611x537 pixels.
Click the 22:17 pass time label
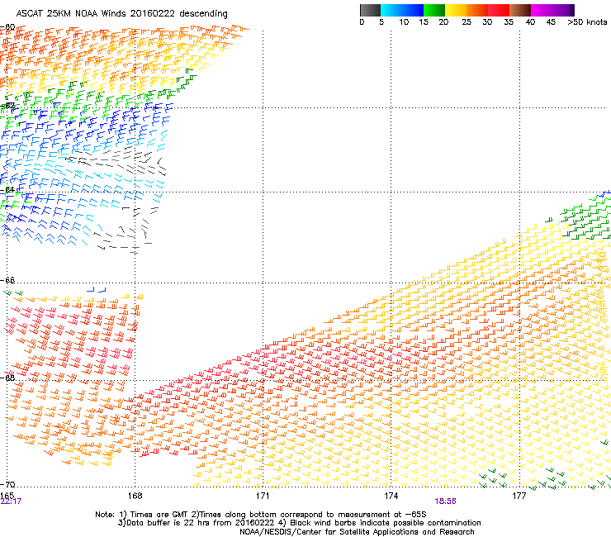coord(11,501)
